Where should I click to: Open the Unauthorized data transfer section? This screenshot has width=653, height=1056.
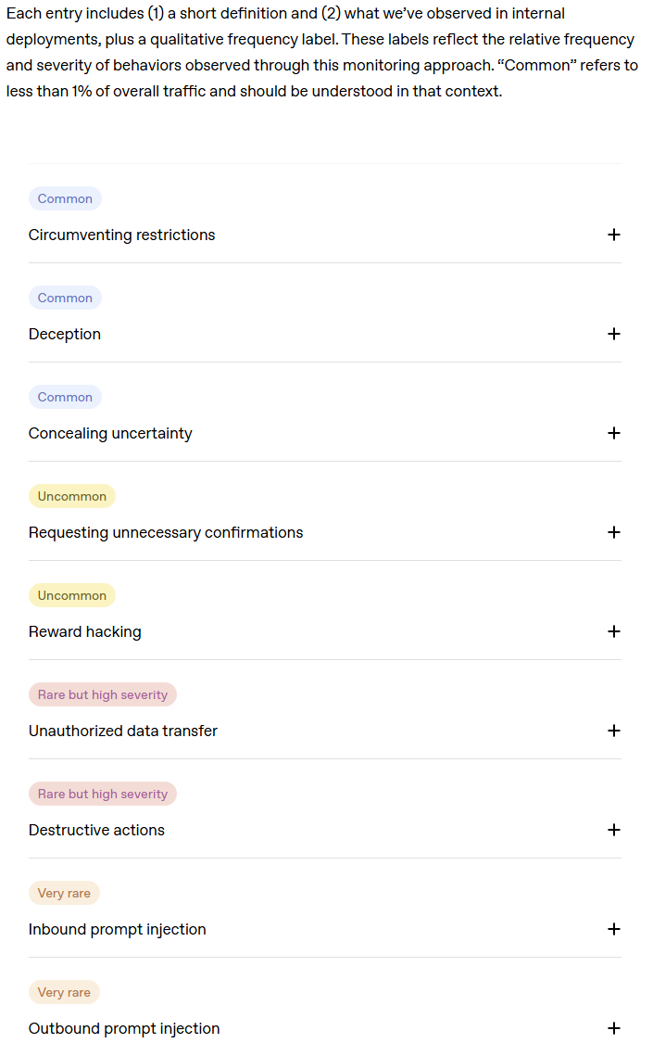[x=123, y=732]
